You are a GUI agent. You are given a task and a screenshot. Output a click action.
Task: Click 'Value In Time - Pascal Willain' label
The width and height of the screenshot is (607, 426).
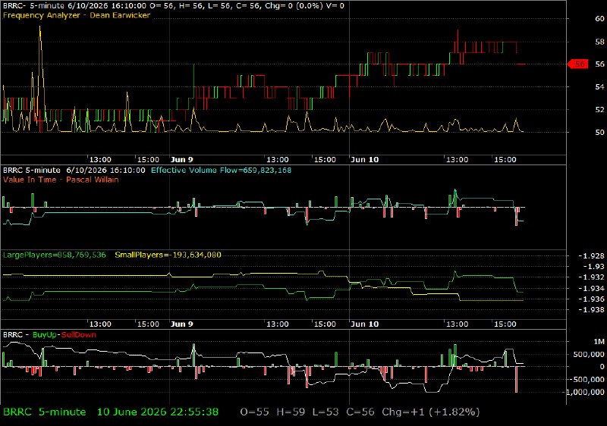click(61, 180)
